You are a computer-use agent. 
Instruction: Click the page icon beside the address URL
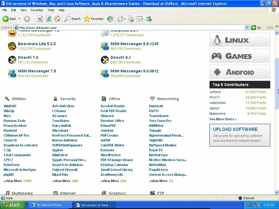pos(16,27)
